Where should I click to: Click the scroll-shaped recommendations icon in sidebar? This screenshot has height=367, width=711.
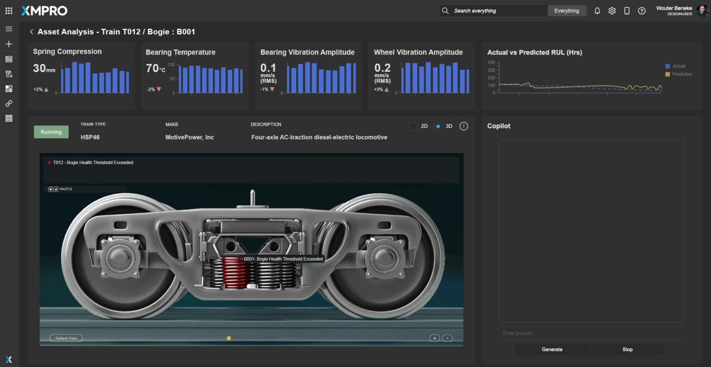coord(9,74)
